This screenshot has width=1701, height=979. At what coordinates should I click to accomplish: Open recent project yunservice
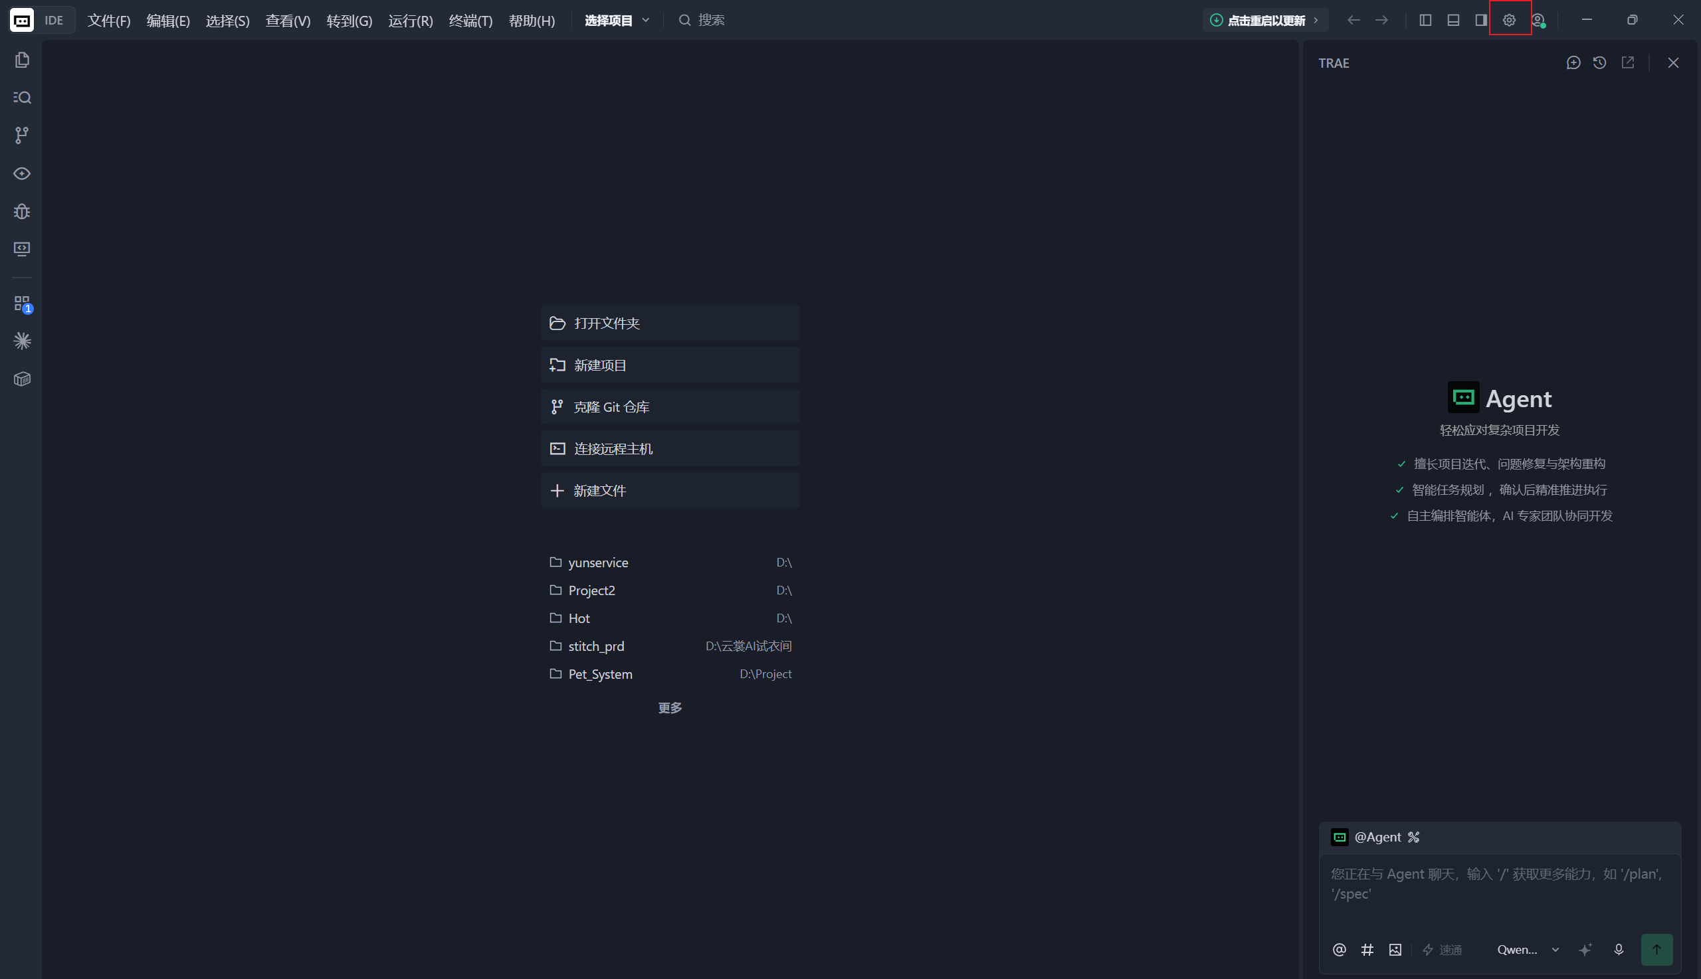(670, 562)
